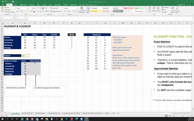Viewport: 194px width, 121px height.
Task: Open Sort & Filter menu
Action: click(x=173, y=10)
